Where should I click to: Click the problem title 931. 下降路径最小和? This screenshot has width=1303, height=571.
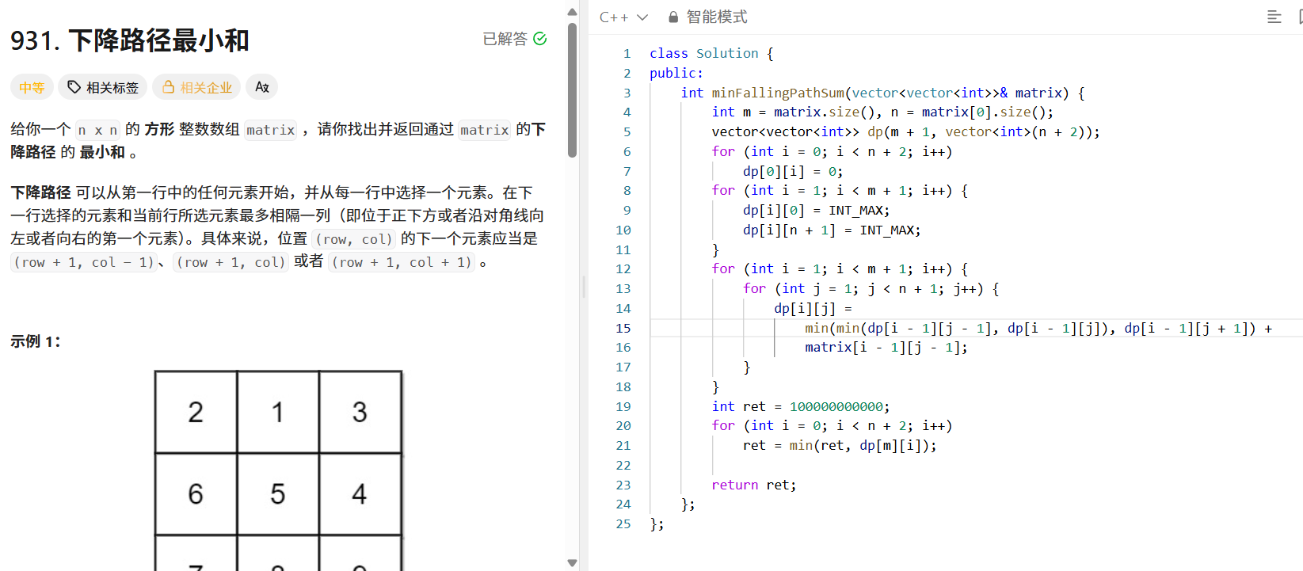[x=130, y=40]
